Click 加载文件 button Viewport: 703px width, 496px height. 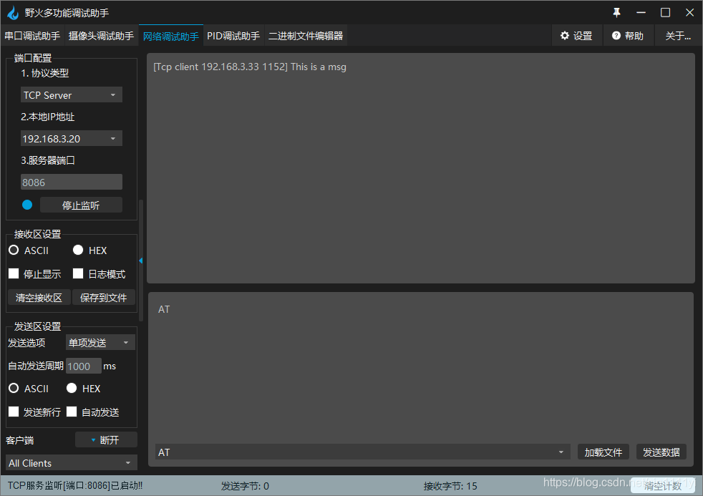coord(603,452)
